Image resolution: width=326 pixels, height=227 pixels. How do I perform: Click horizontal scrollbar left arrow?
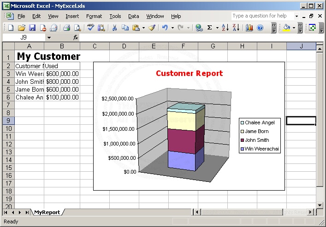(x=197, y=212)
